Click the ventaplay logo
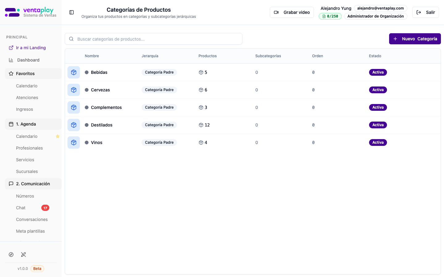Viewport: 444px width, 277px height. [31, 12]
